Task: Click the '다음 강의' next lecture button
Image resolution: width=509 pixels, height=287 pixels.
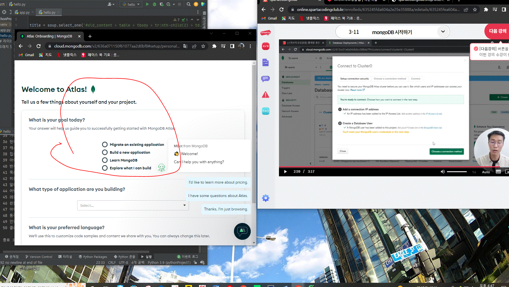Action: point(497,31)
